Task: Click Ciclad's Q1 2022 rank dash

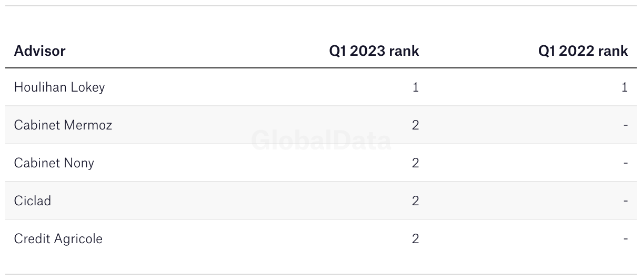Action: [626, 201]
